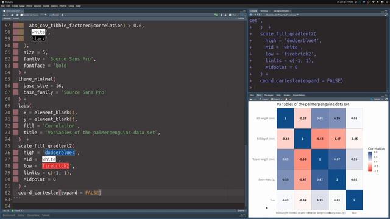Click the Run button

point(233,15)
